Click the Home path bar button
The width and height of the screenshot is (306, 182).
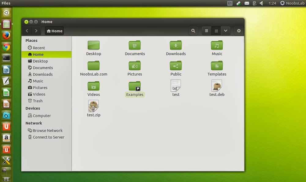pos(54,31)
